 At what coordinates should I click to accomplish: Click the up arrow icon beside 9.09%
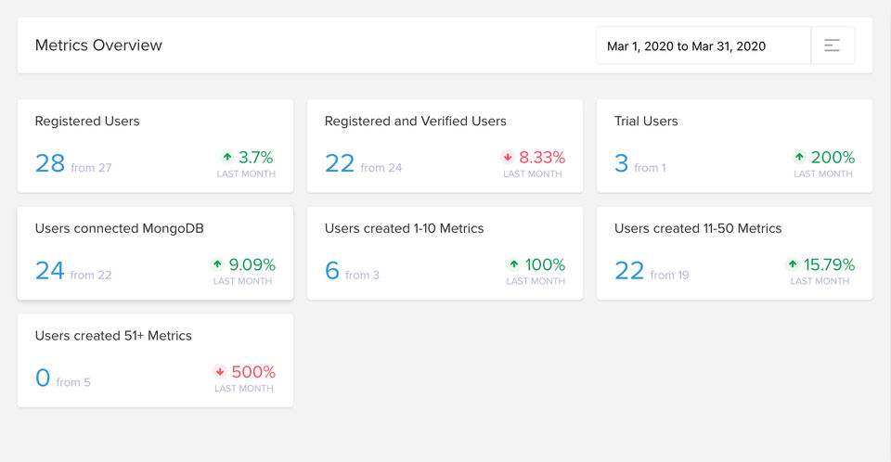pos(217,263)
